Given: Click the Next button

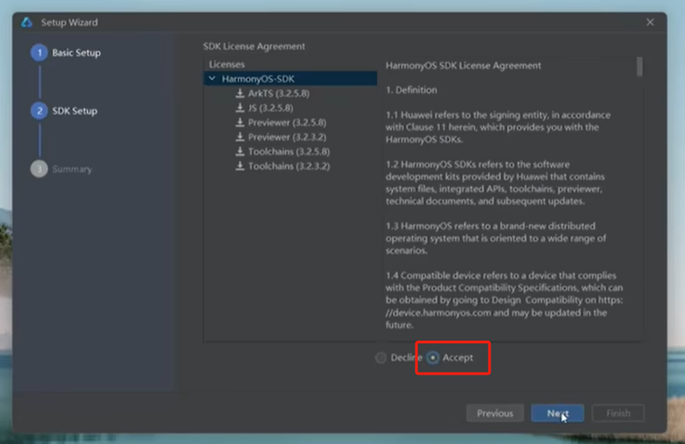Looking at the screenshot, I should 557,413.
